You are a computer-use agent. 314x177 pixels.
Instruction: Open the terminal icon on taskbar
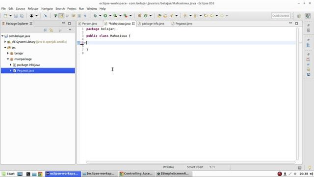(28, 174)
